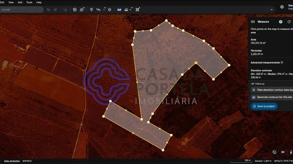
Task: Click the redo arrow in toolbar
Action: 55,10
